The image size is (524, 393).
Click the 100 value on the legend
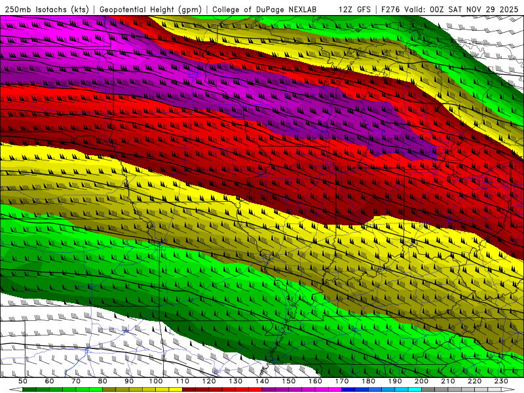tap(156, 381)
